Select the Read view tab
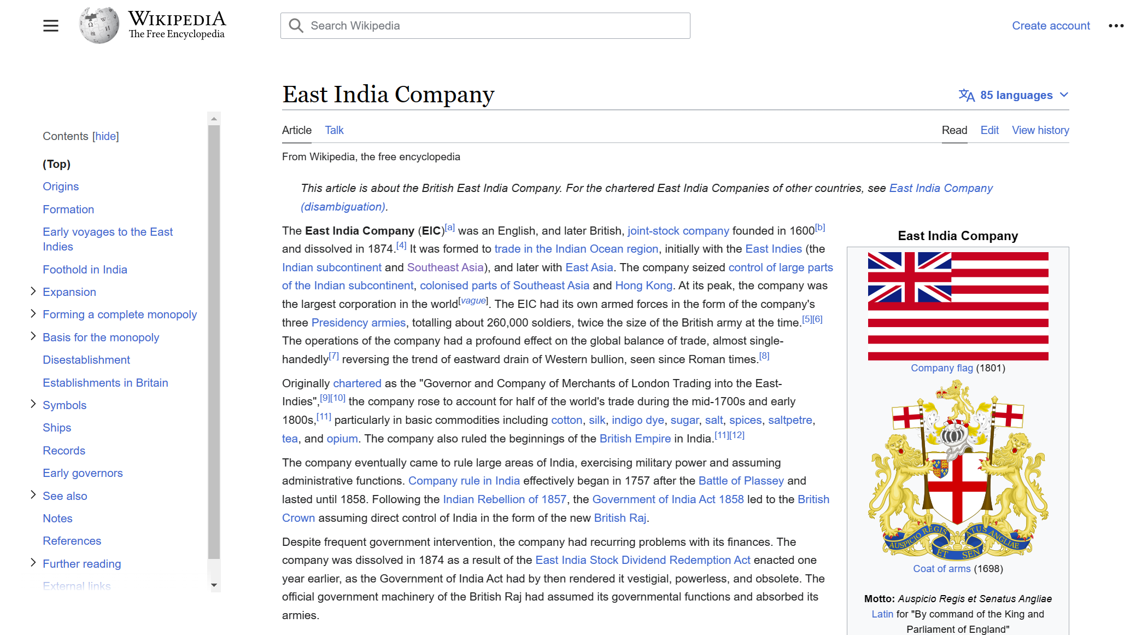This screenshot has height=635, width=1136. point(954,130)
